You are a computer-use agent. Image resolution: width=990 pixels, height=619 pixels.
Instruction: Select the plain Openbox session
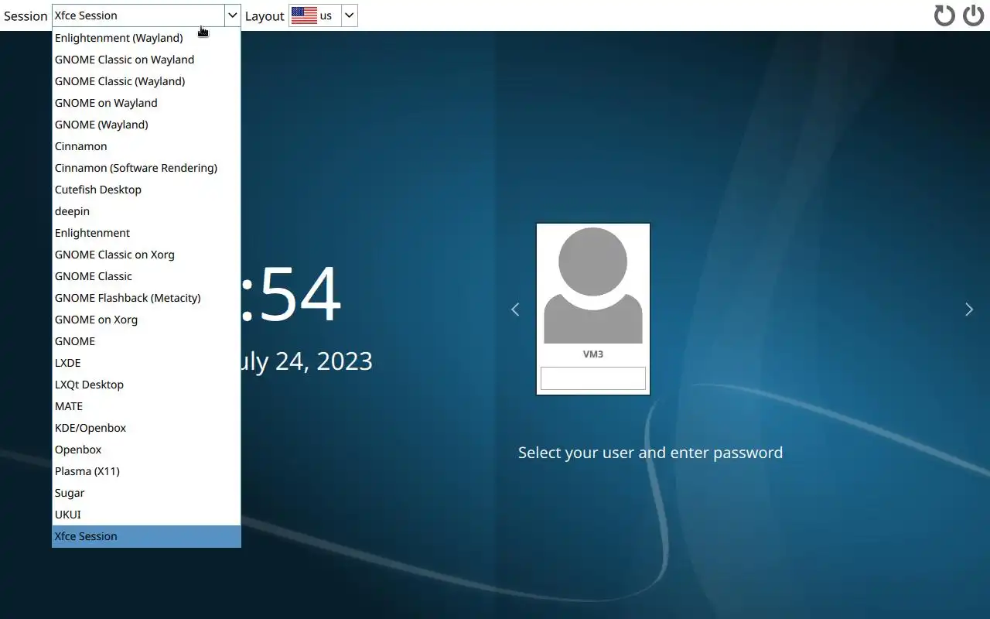click(x=146, y=450)
